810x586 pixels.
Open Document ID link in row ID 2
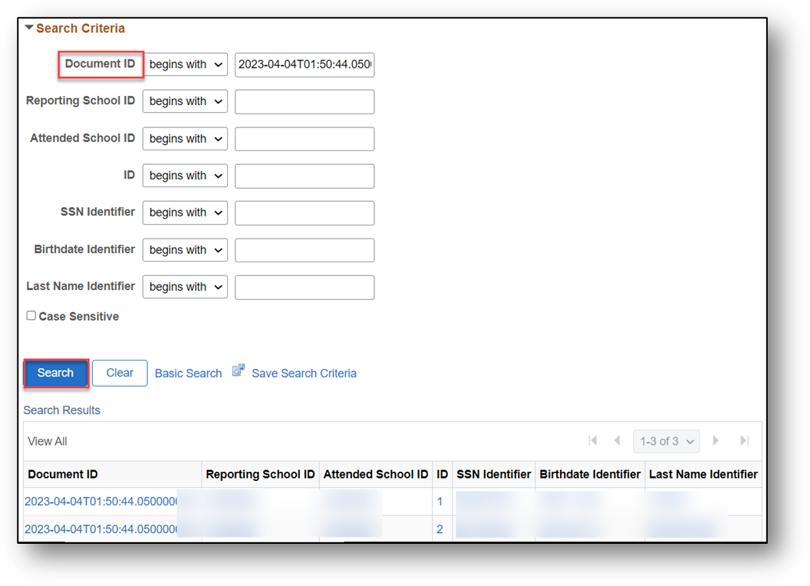tap(101, 530)
